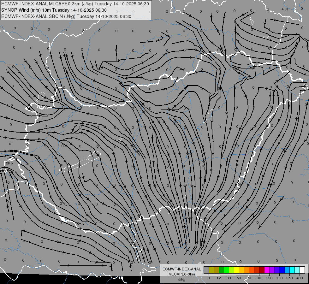Click the legend label 30
This screenshot has height=284, width=309.
tap(229, 278)
